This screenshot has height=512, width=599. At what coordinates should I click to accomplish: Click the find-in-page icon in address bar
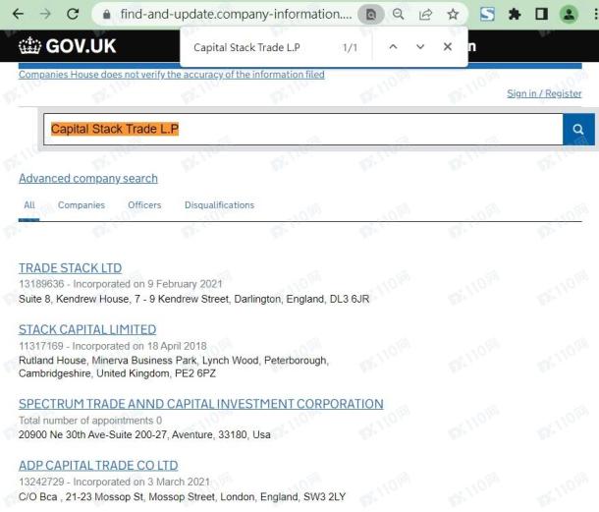tap(370, 15)
